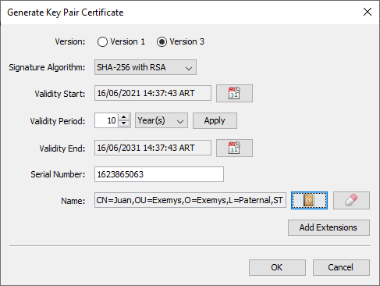Clear the name with eraser icon
Screen dimensions: 380x286
[x=351, y=201]
